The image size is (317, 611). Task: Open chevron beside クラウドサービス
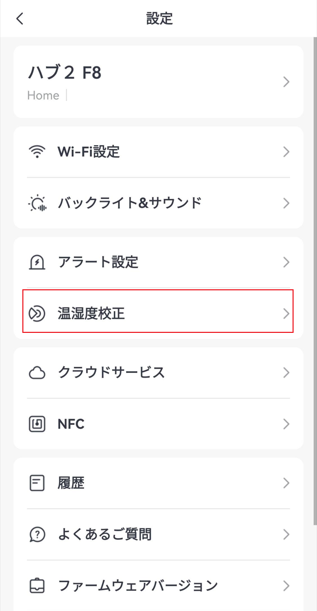(x=286, y=373)
